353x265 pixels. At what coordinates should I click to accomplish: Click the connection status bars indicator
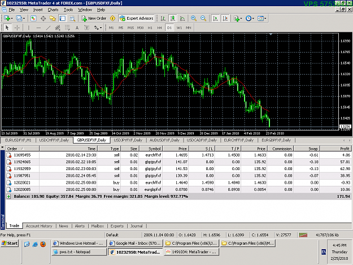303,235
